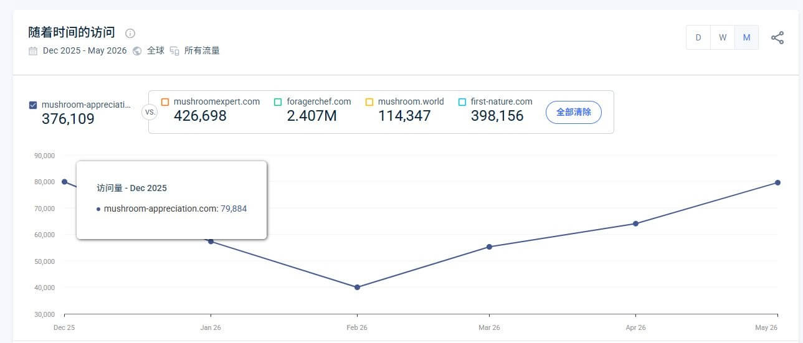The height and width of the screenshot is (343, 803).
Task: Click the 访问量 - Dec 2025 tooltip title
Action: (131, 188)
